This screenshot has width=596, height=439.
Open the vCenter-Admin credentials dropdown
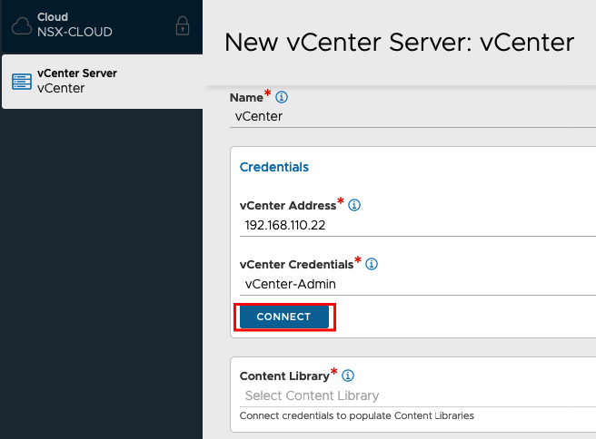418,284
